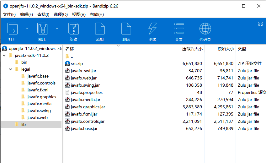This screenshot has width=266, height=163.
Task: Click the Bandizip icon in title bar
Action: click(6, 6)
